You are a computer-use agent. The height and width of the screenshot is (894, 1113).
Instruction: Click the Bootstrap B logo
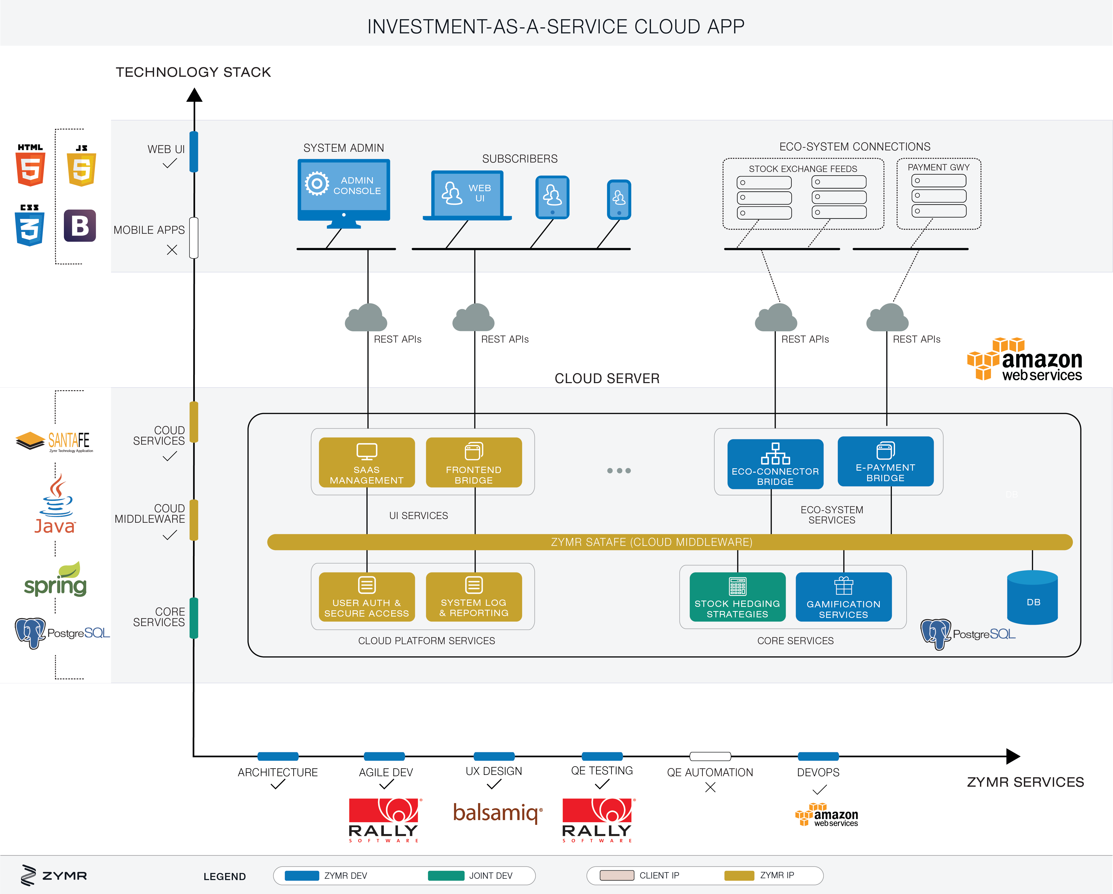pyautogui.click(x=80, y=226)
